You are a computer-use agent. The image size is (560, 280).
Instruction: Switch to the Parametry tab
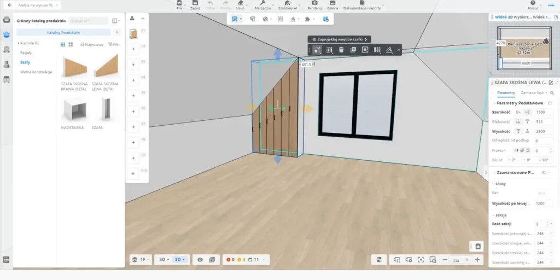point(506,92)
